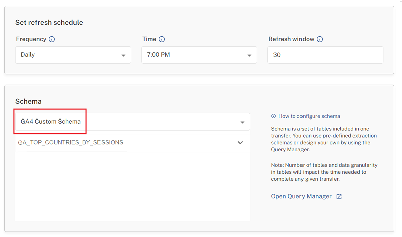Click the paragraph starting Schema is a set
This screenshot has width=402, height=237.
coord(324,139)
